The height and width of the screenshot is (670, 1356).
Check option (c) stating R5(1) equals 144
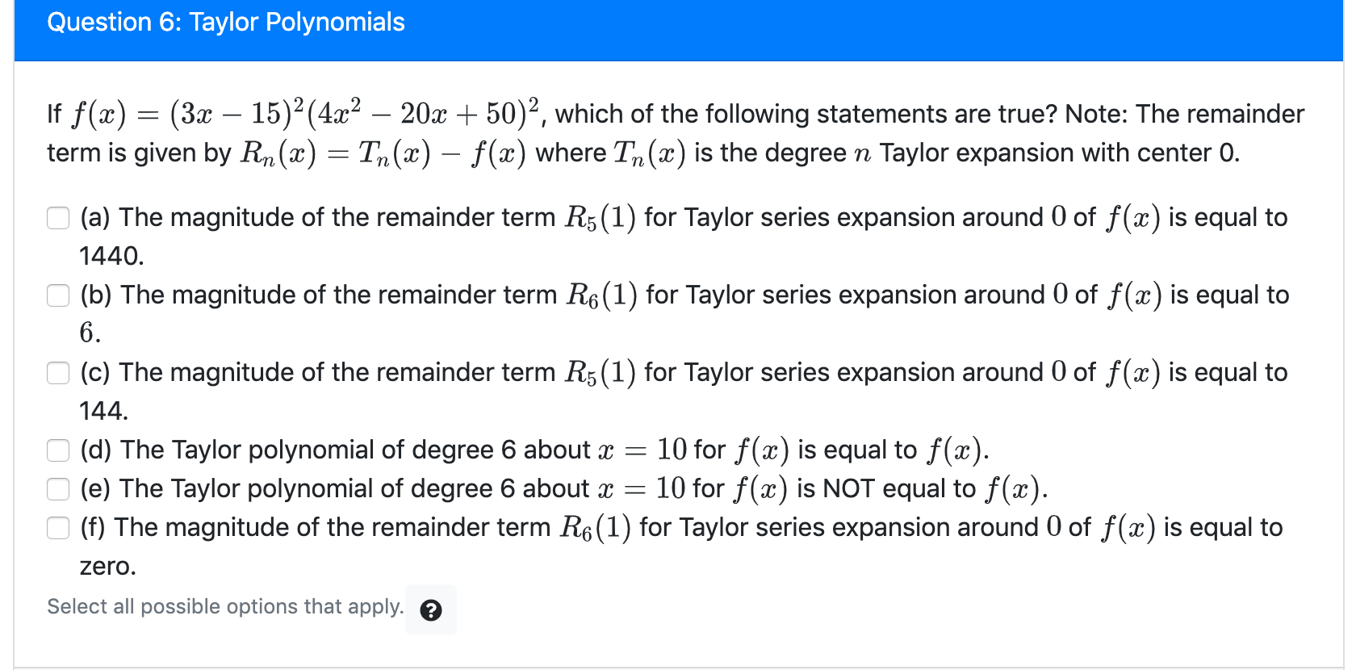[57, 373]
